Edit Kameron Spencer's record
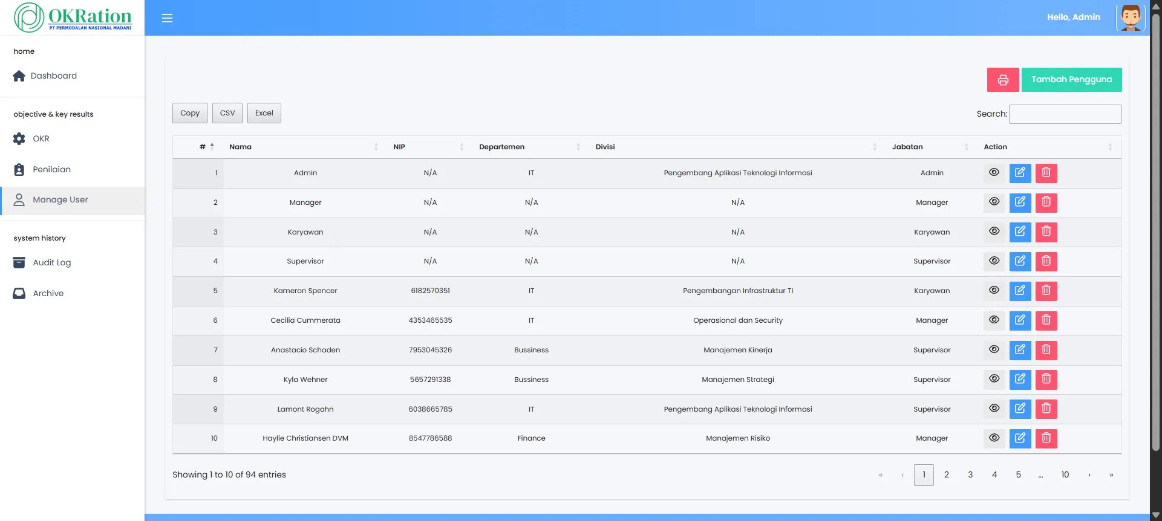Image resolution: width=1162 pixels, height=521 pixels. (1020, 291)
